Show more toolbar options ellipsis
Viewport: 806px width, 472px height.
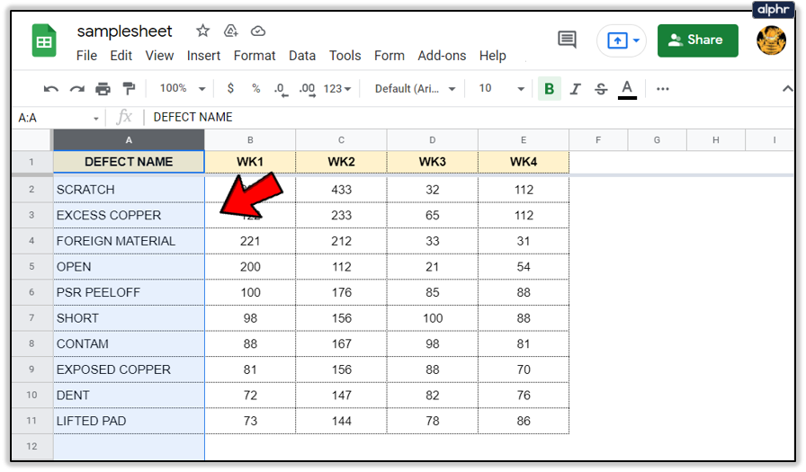pyautogui.click(x=663, y=89)
